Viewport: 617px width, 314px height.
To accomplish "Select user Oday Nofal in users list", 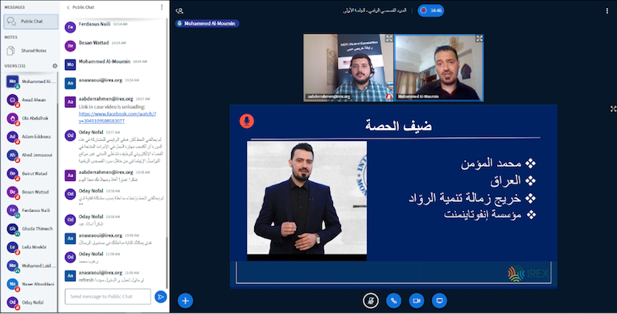I will pyautogui.click(x=31, y=302).
